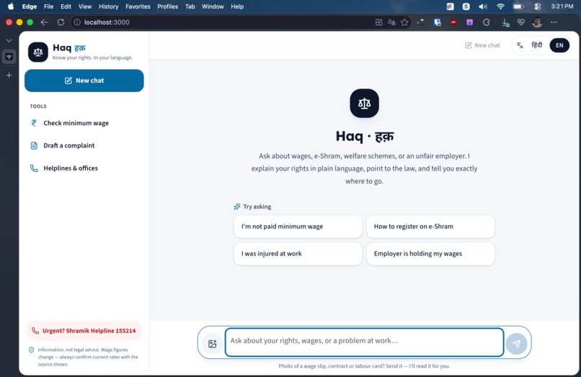Open split screen icon in address bar
Screen dimensions: 581x377
(x=378, y=22)
